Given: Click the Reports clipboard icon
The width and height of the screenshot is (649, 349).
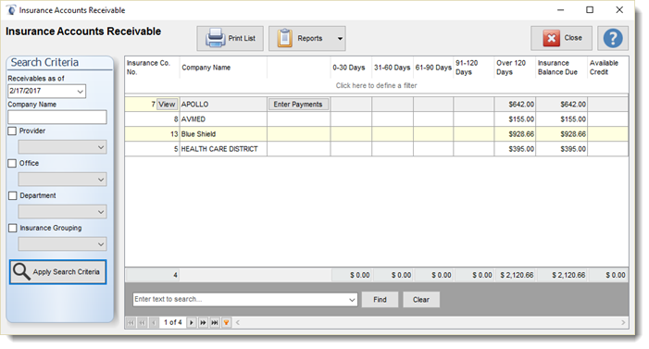Looking at the screenshot, I should click(x=285, y=38).
